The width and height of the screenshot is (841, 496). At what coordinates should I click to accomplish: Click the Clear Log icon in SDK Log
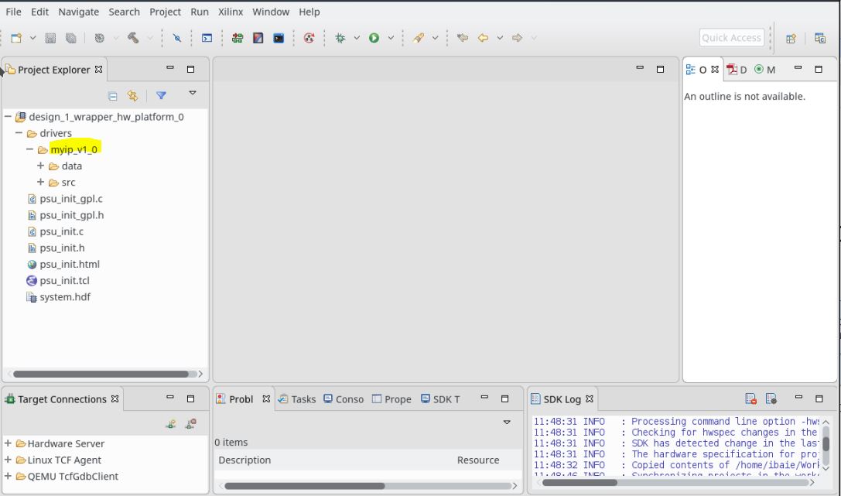[750, 399]
